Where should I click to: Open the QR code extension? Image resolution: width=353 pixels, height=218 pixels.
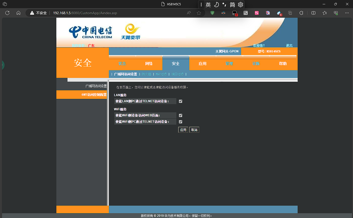[246, 13]
